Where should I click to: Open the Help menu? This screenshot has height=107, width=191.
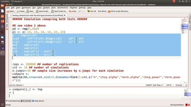coord(89,8)
